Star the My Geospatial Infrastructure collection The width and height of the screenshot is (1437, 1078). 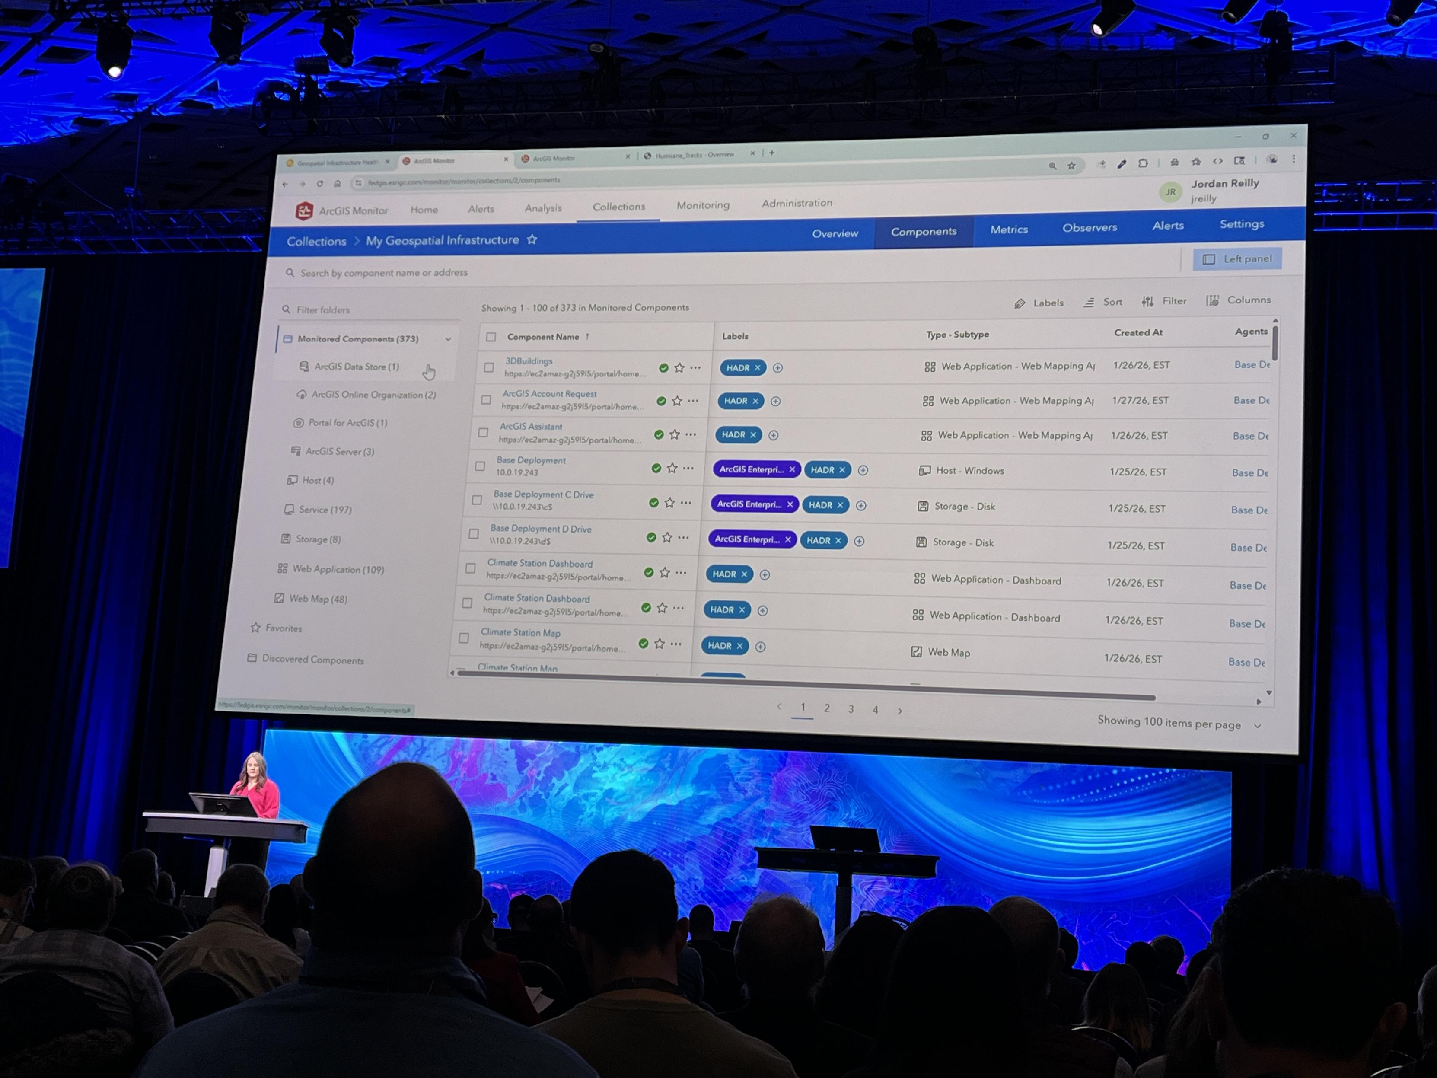(532, 240)
